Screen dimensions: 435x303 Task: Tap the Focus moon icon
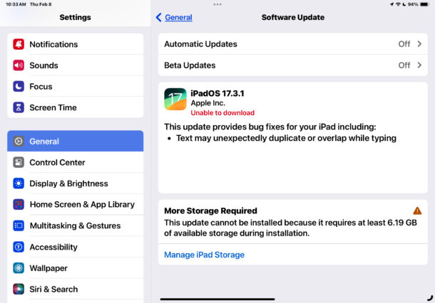point(19,87)
